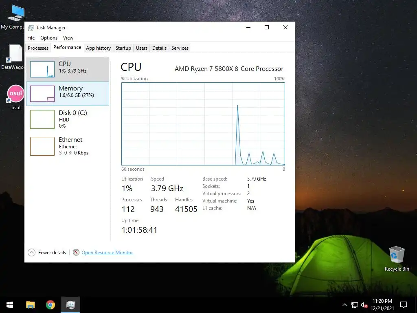The image size is (417, 313).
Task: Minimize the Task Manager window
Action: 248,27
